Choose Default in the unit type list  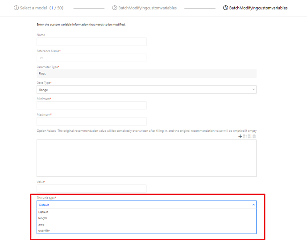point(146,212)
